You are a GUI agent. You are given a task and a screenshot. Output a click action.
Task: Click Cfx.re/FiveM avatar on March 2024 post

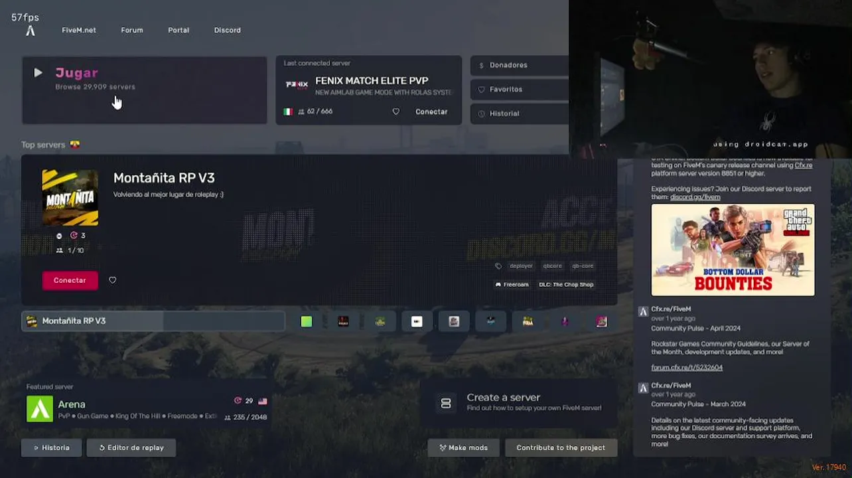[x=642, y=388]
